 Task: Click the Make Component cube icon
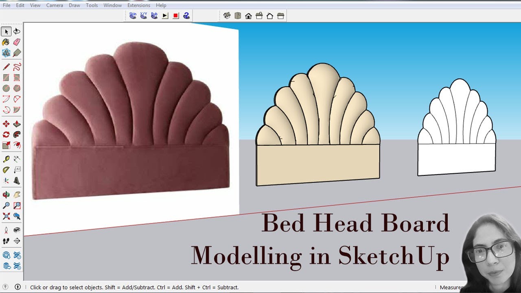coord(6,52)
